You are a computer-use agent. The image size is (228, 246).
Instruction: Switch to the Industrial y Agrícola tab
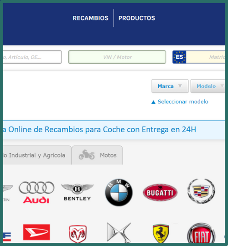tap(37, 155)
